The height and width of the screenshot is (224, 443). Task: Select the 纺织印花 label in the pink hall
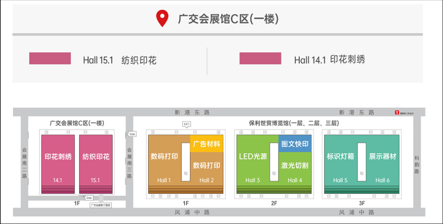(96, 156)
